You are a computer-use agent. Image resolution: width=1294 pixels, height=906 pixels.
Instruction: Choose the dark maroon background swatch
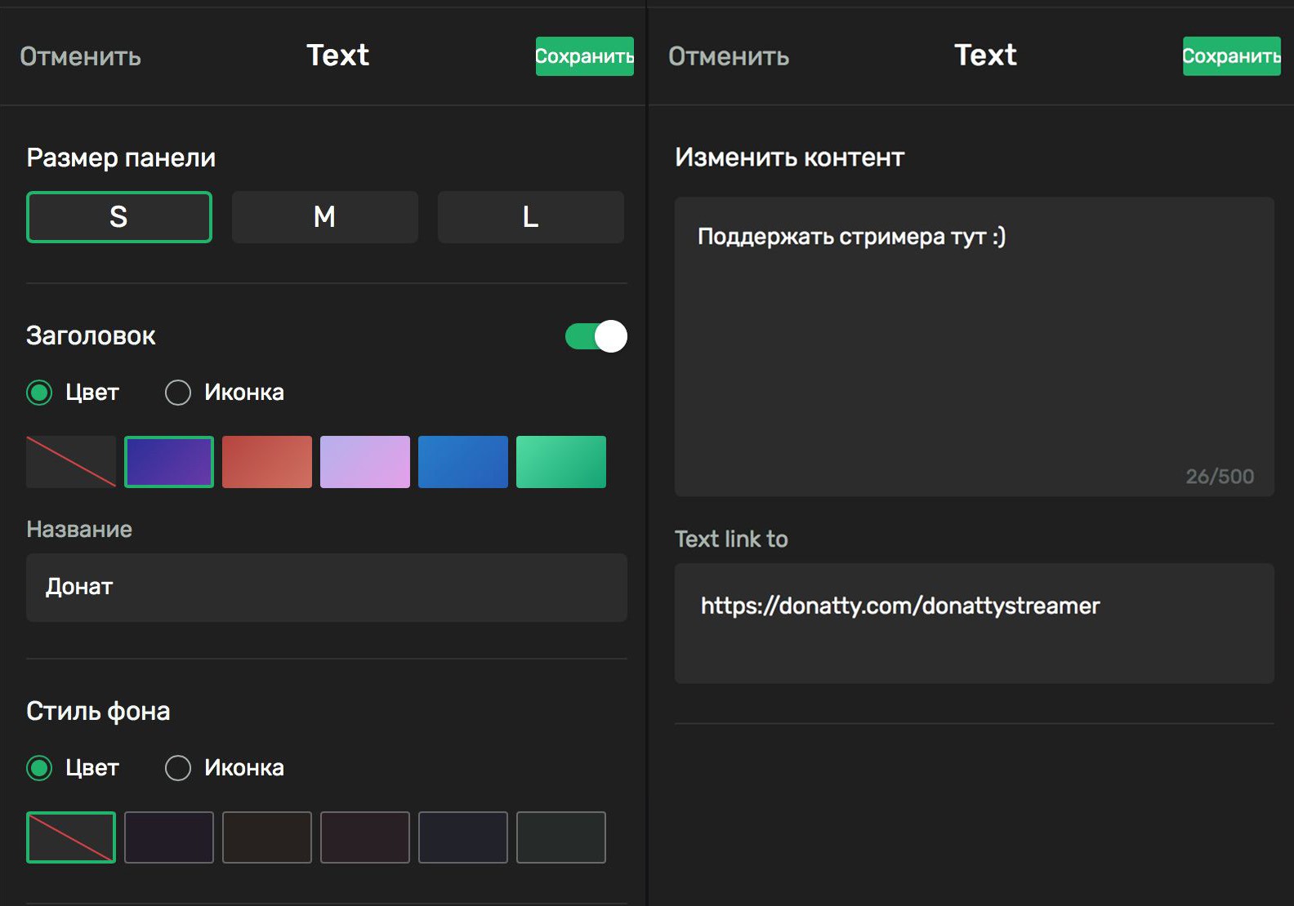tap(365, 837)
